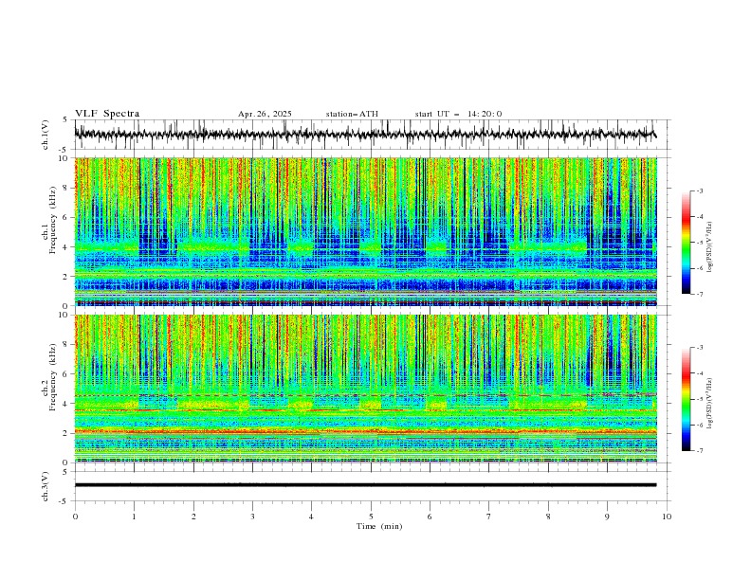The image size is (751, 580).
Task: Click the "-5" tick on ch.3(V) axis
Action: (64, 501)
